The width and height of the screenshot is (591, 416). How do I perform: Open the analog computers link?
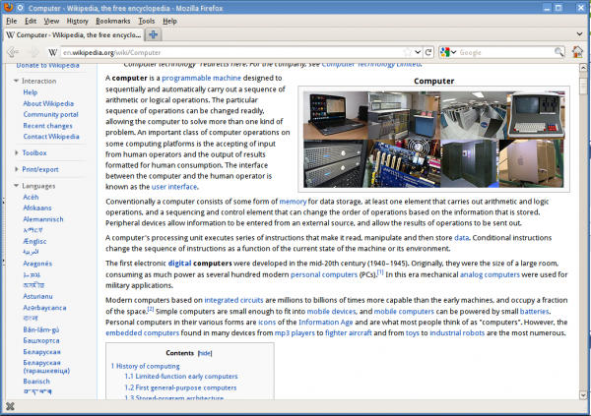coord(490,274)
